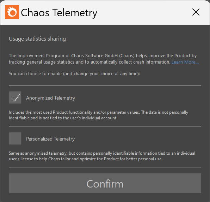Click the Usage statistics sharing heading
This screenshot has width=210, height=202.
coord(37,39)
